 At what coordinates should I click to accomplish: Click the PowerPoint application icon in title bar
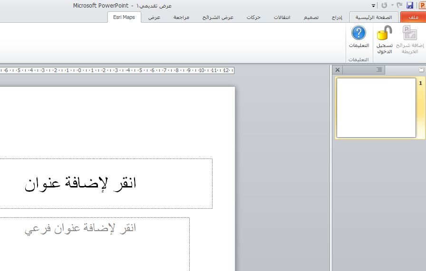[423, 5]
